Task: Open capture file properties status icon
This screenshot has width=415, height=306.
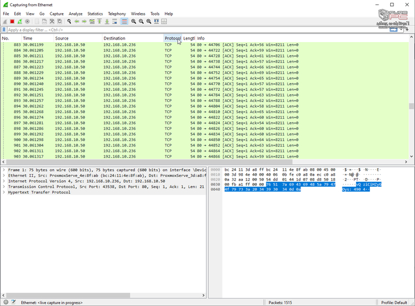Action: point(14,302)
